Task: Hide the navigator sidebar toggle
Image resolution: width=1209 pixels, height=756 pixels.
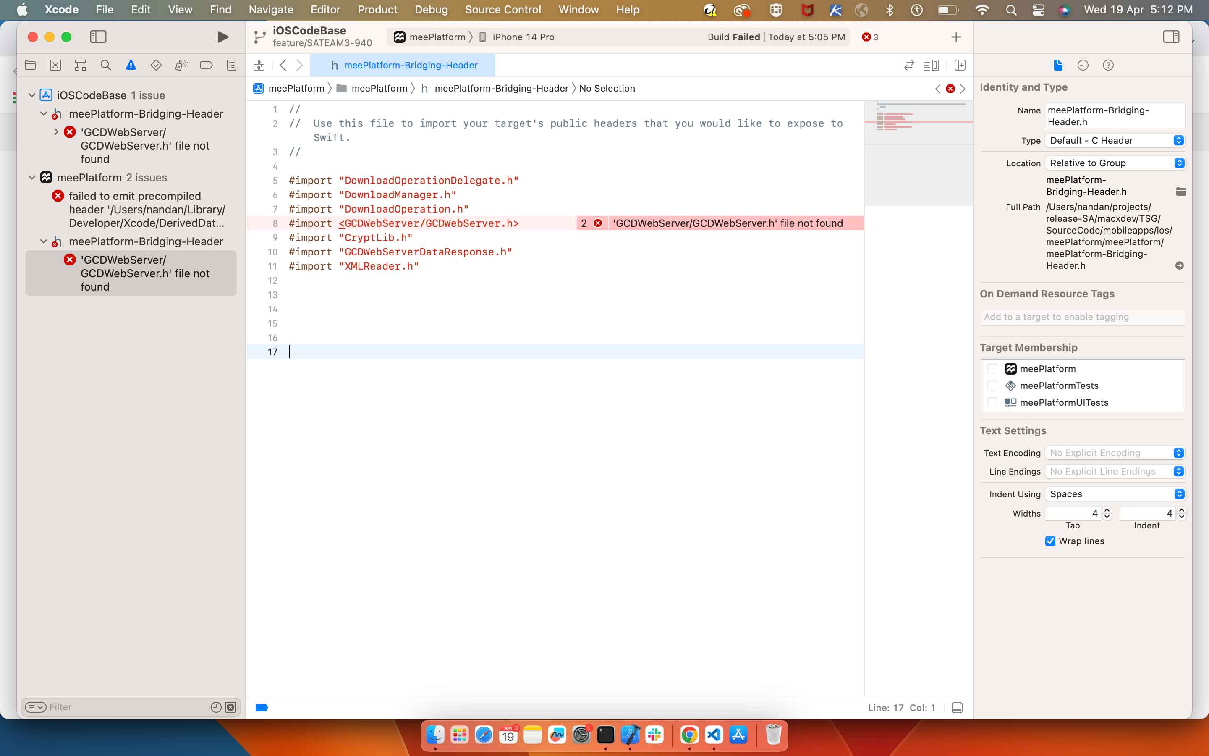Action: [98, 37]
